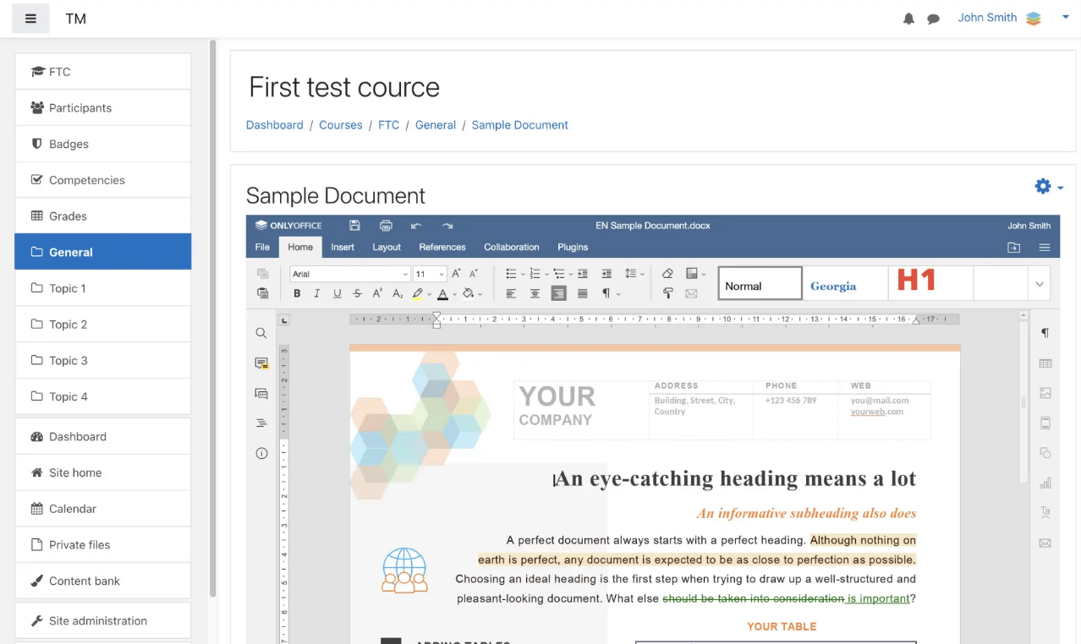Print the document using the printer icon

pos(386,226)
